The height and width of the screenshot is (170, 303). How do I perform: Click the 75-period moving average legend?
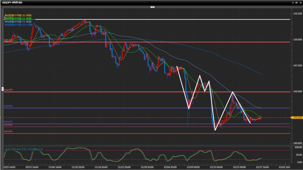pyautogui.click(x=18, y=21)
